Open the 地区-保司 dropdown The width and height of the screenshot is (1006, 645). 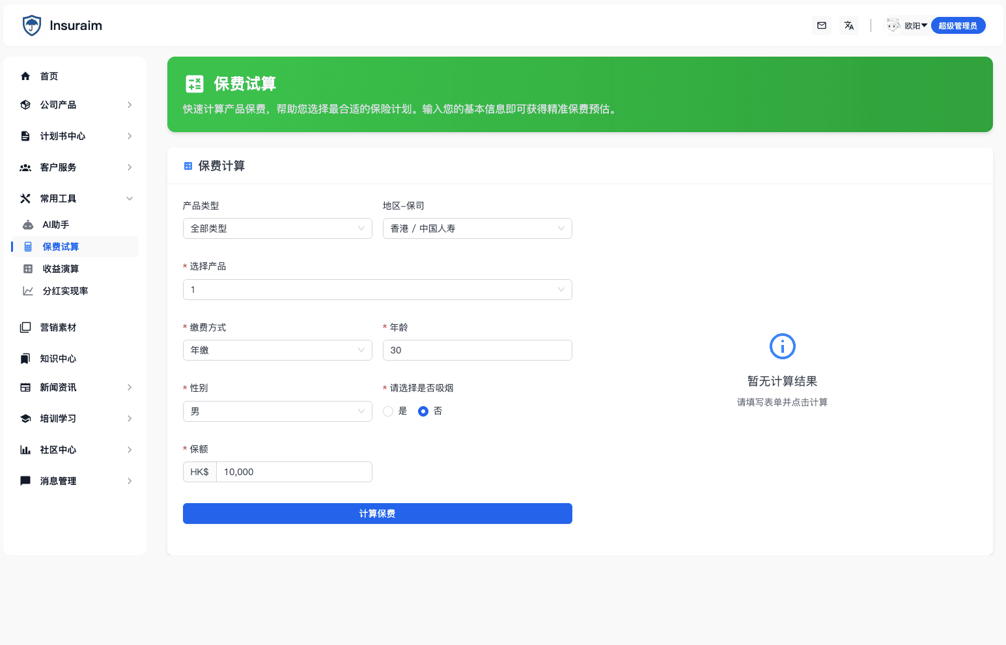tap(477, 228)
